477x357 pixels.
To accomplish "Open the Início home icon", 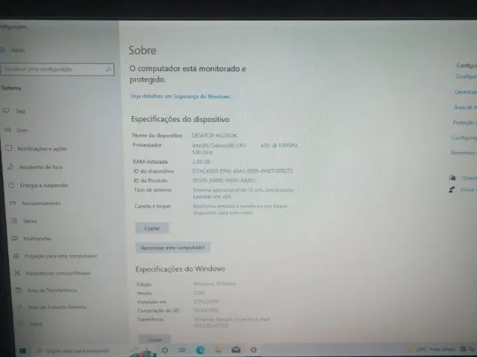I will pos(2,50).
